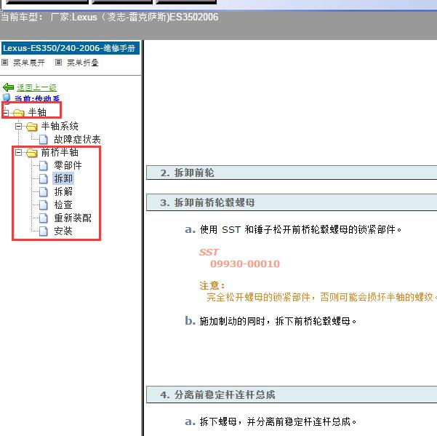This screenshot has height=436, width=437.
Task: Click the page icon beside 拆卸
Action: coord(43,178)
